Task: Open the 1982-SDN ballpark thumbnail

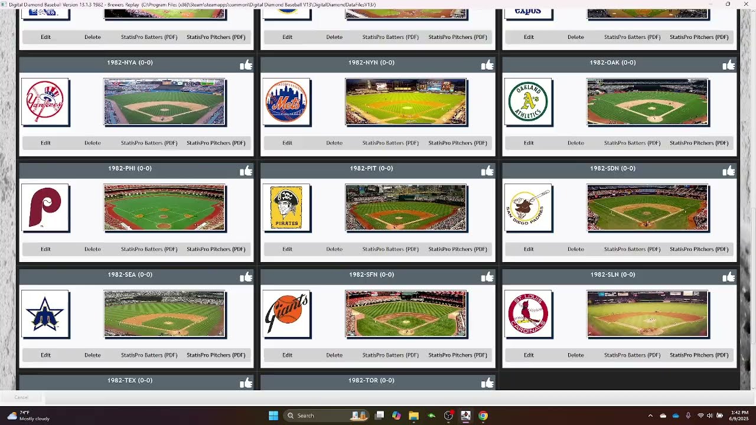Action: point(647,208)
